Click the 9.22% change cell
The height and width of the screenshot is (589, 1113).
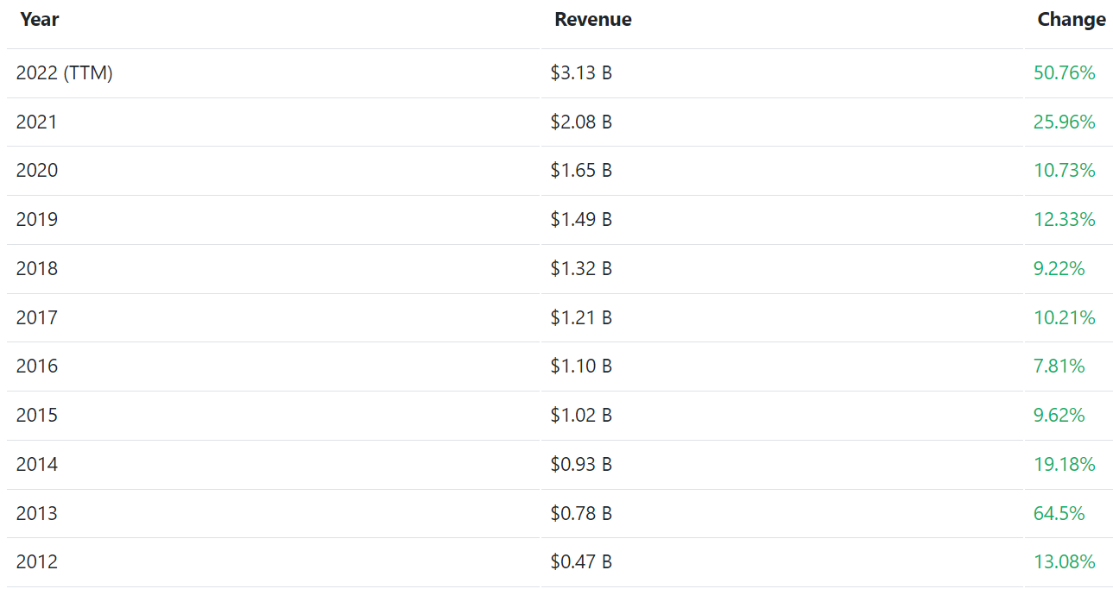(x=1059, y=269)
